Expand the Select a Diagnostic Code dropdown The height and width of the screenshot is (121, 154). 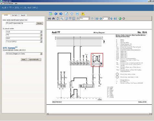click(x=41, y=54)
